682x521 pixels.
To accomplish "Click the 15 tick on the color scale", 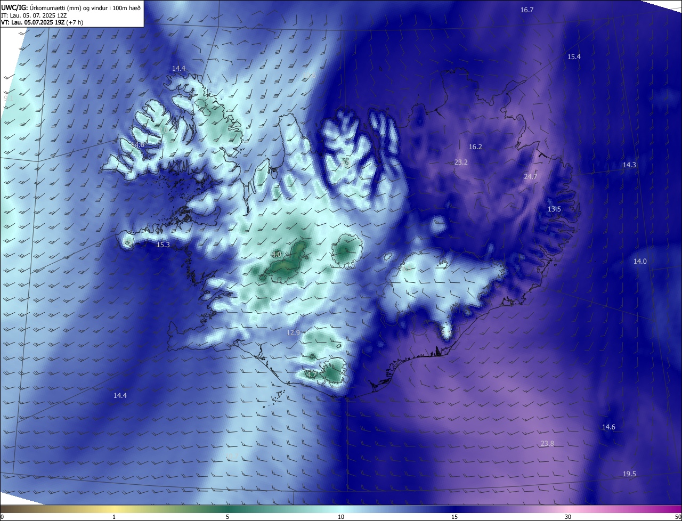I will pyautogui.click(x=454, y=517).
